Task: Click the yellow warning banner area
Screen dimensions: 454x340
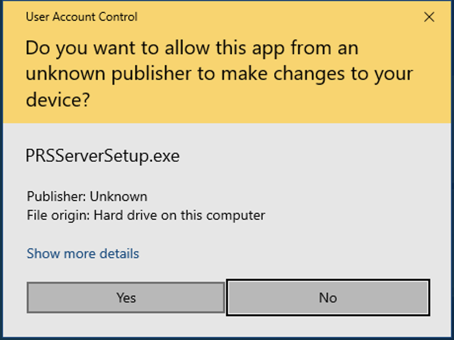Action: click(227, 62)
